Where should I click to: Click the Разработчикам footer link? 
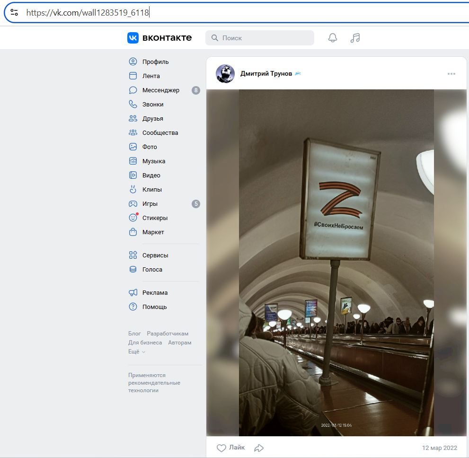click(x=168, y=334)
